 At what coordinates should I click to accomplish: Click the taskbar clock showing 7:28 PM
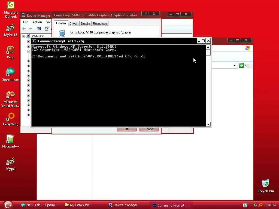[x=270, y=205]
